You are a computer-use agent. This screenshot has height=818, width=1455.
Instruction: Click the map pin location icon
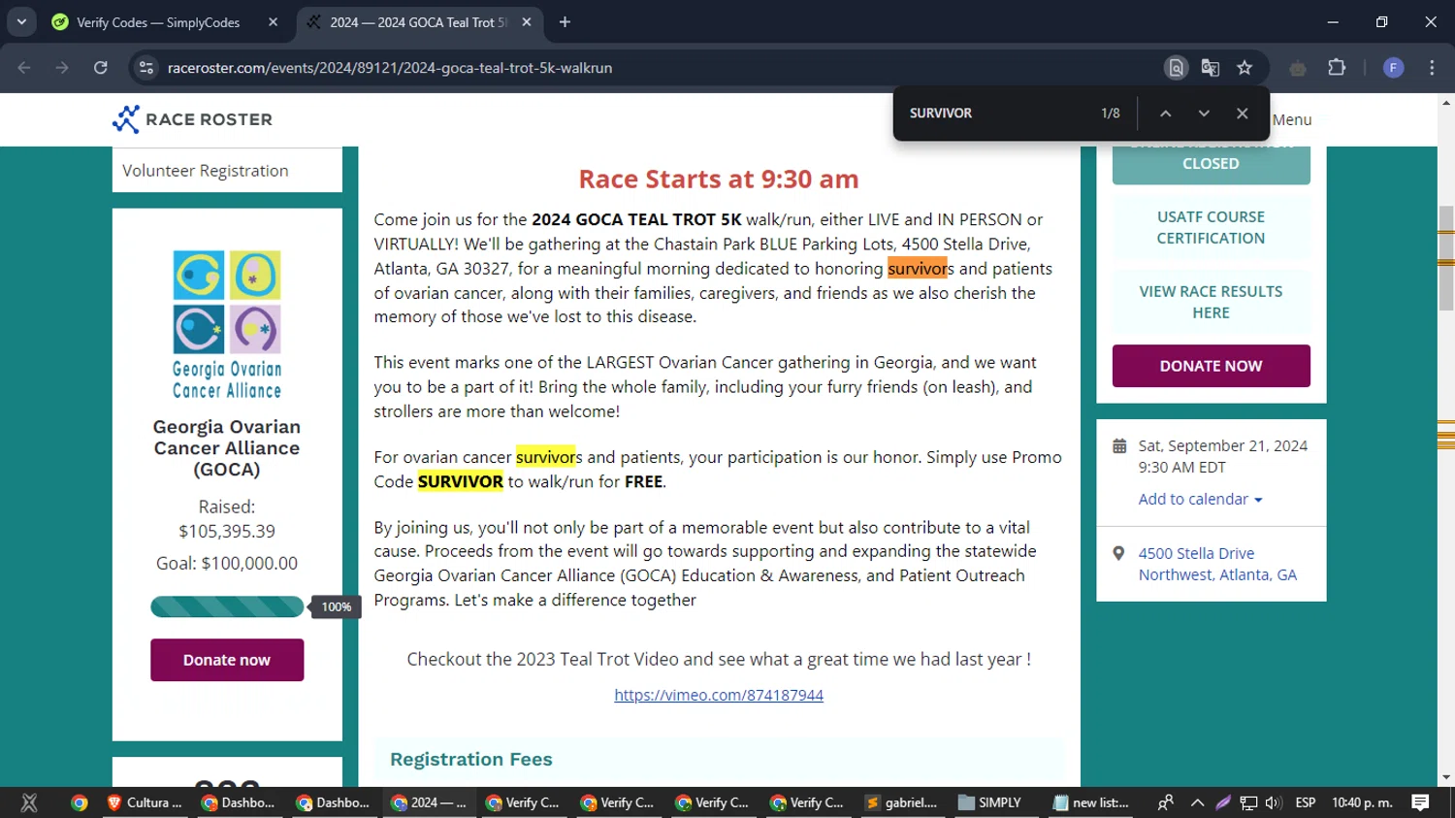click(1118, 553)
